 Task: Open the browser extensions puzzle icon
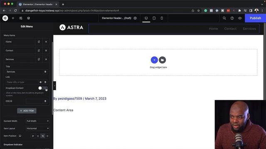click(x=239, y=11)
